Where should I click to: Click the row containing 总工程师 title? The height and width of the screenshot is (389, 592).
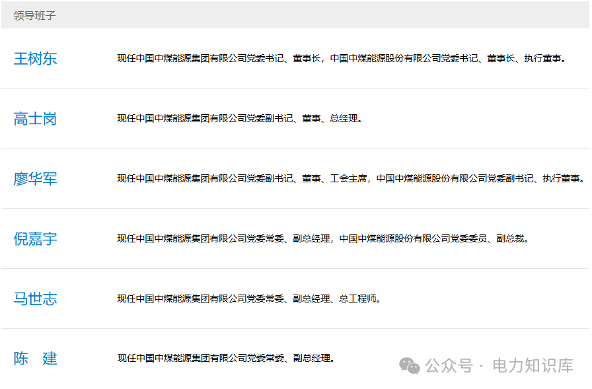(296, 298)
